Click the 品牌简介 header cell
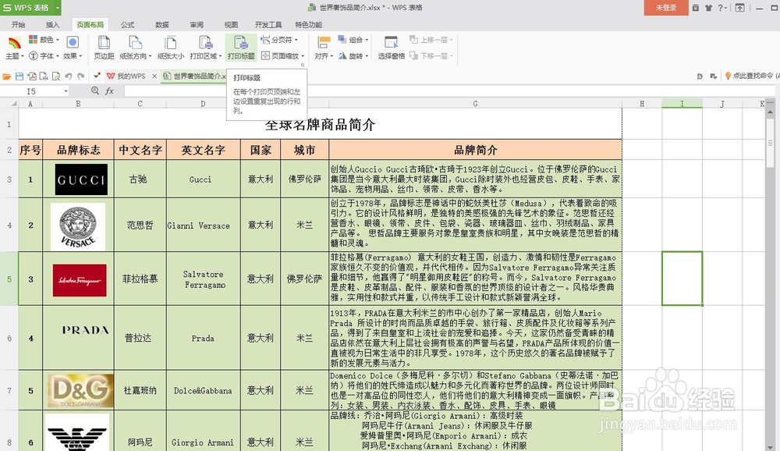Image resolution: width=780 pixels, height=451 pixels. (x=475, y=150)
